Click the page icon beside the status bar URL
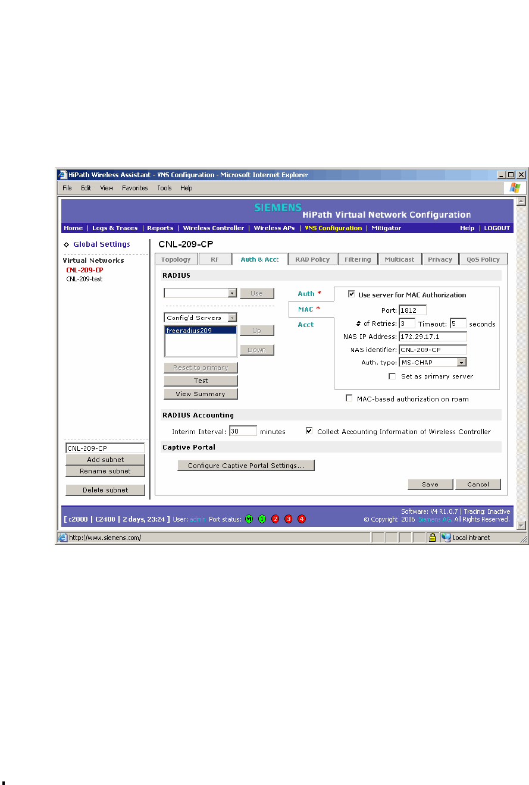Image resolution: width=529 pixels, height=785 pixels. click(62, 538)
